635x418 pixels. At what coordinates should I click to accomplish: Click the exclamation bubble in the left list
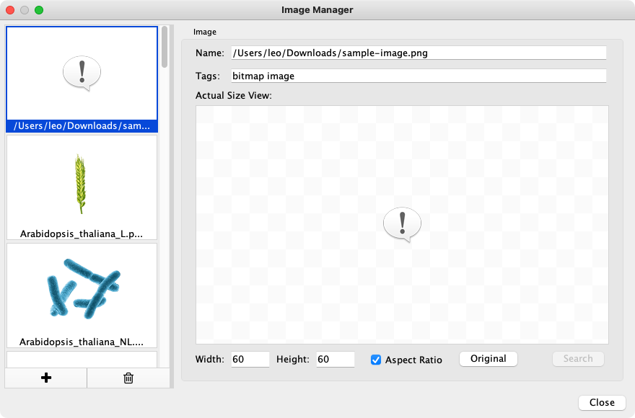point(82,73)
